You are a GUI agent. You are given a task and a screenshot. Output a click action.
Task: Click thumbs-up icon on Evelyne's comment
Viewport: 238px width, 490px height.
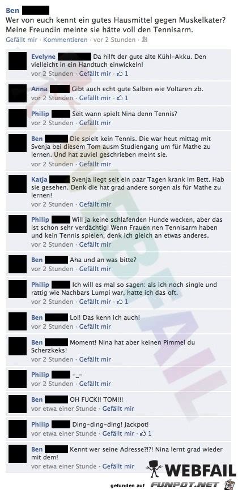(x=120, y=74)
